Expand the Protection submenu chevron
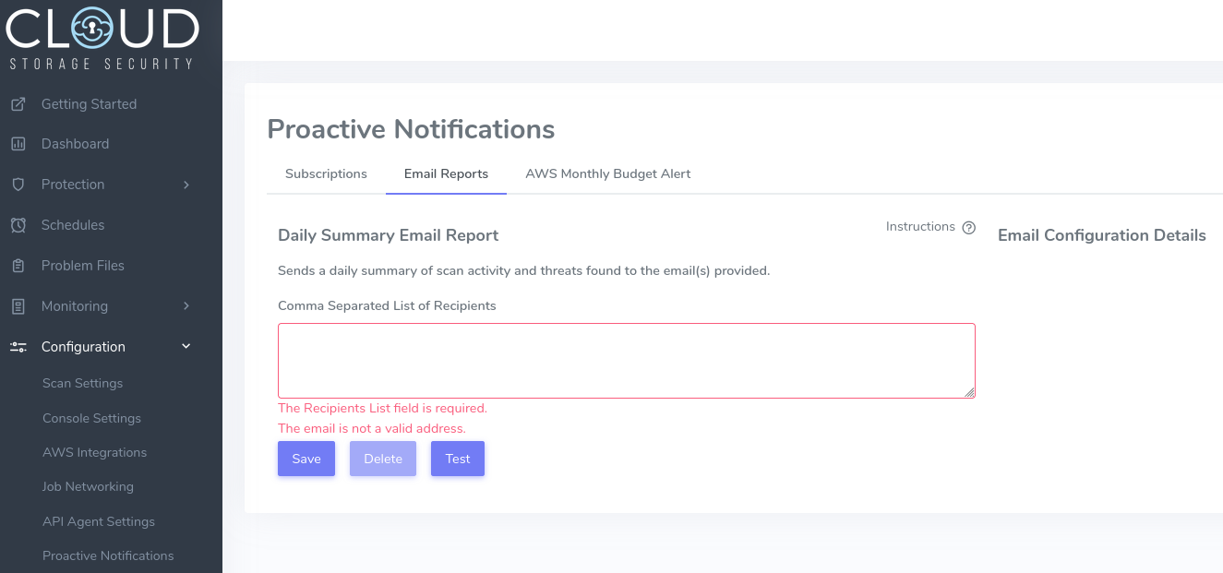This screenshot has height=573, width=1223. pyautogui.click(x=186, y=185)
